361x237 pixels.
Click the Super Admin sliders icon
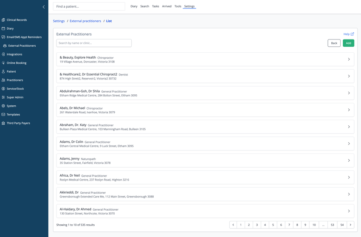[x=3, y=97]
